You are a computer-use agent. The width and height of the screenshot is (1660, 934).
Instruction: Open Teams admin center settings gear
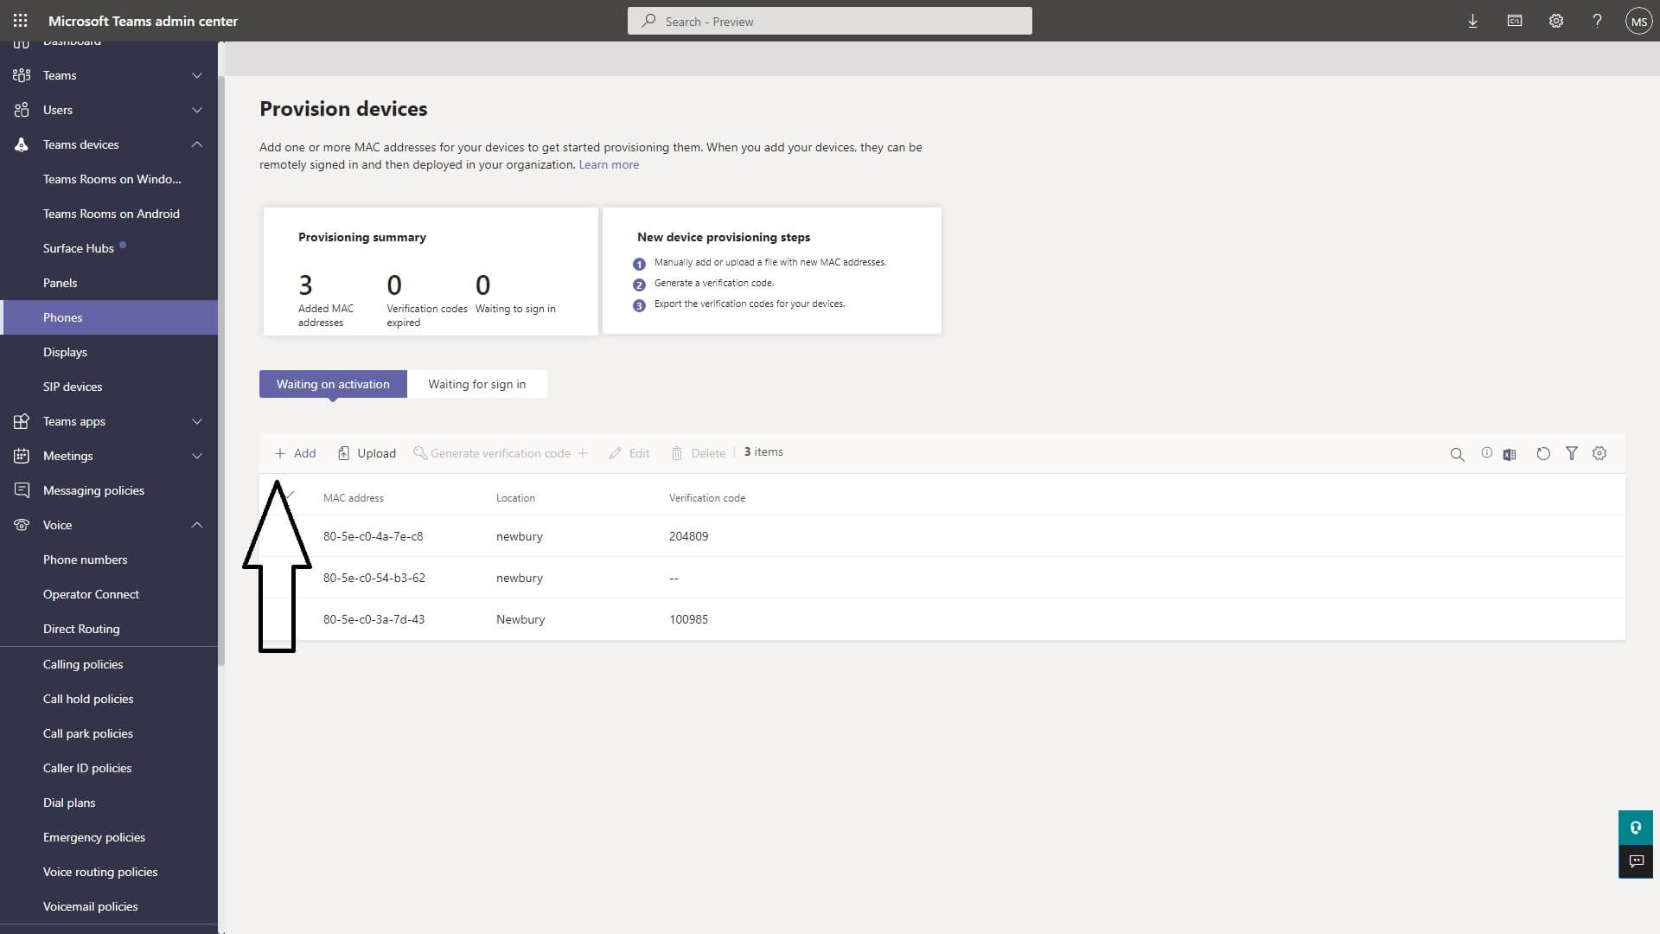click(1556, 20)
